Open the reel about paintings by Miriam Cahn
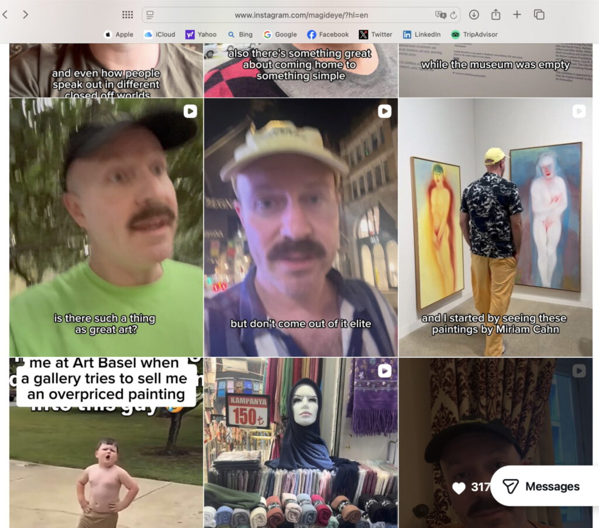Image resolution: width=599 pixels, height=528 pixels. (x=495, y=227)
